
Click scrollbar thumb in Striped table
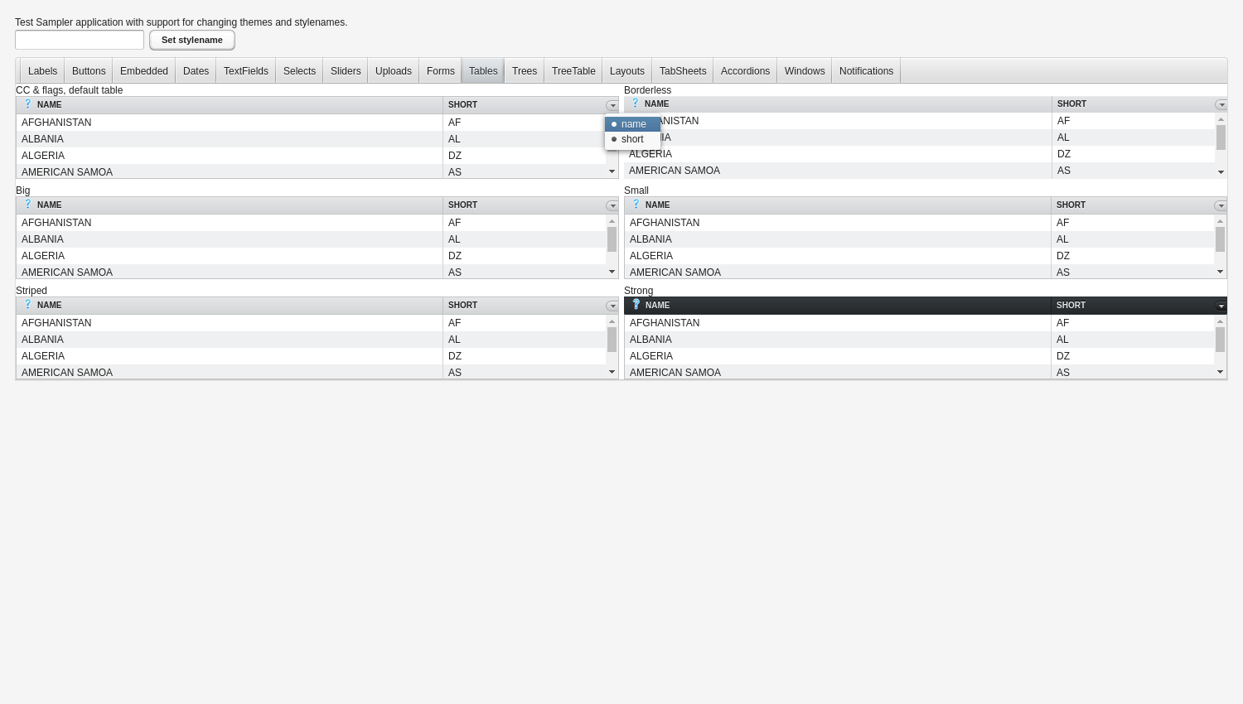tap(612, 340)
